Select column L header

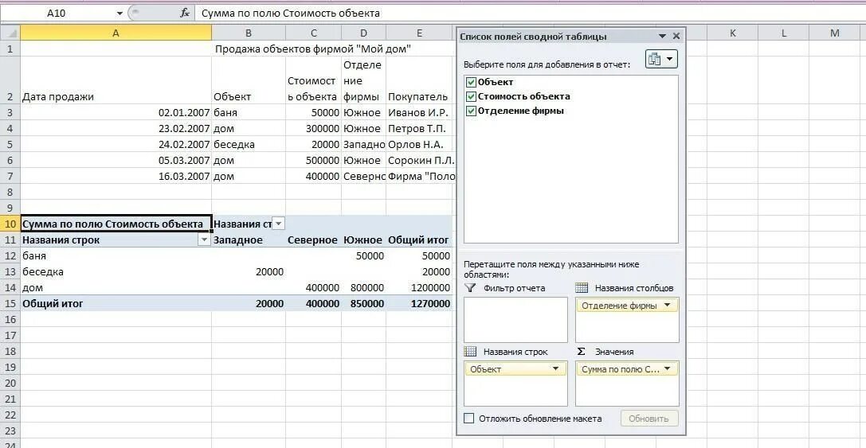[x=784, y=33]
